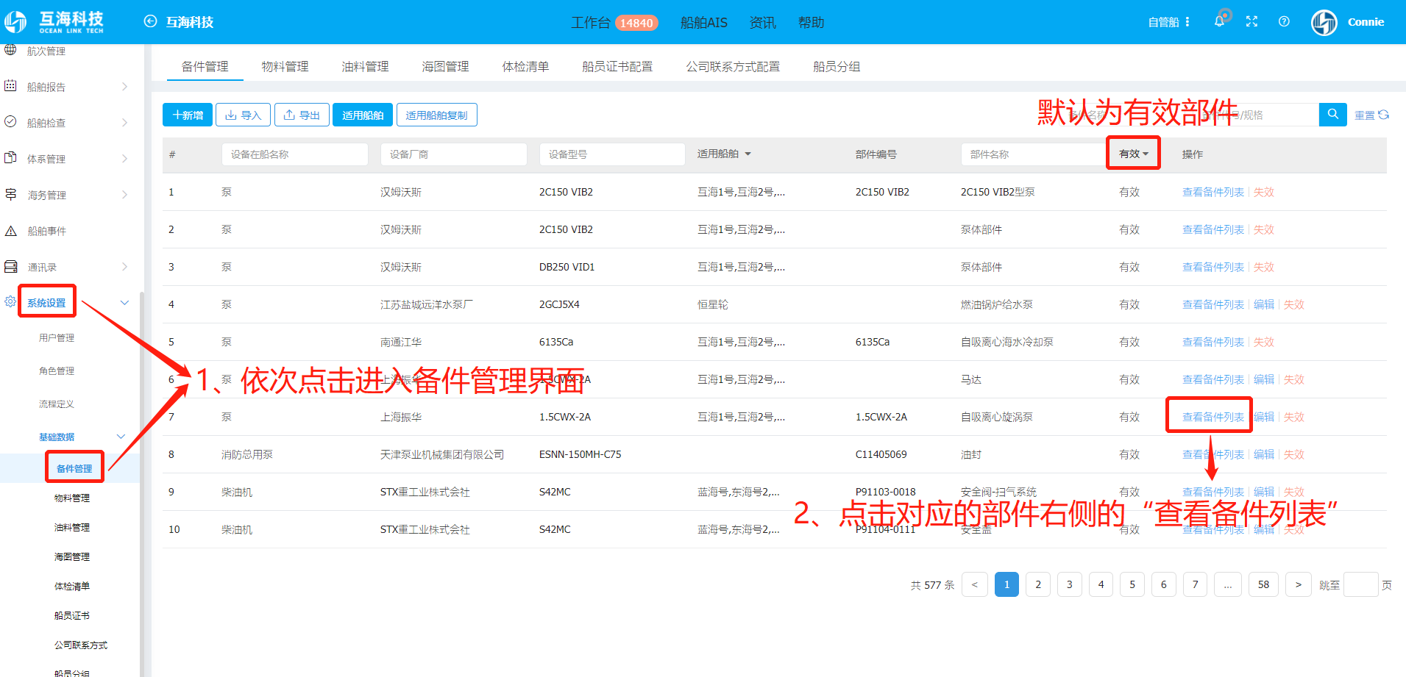Click 失效 in row 8 油封

click(1293, 454)
